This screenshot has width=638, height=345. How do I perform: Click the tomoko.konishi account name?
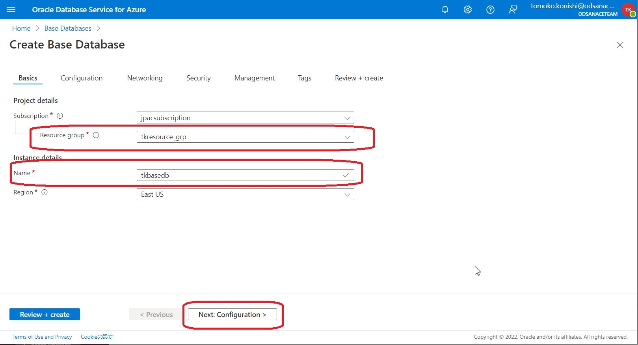coord(573,6)
